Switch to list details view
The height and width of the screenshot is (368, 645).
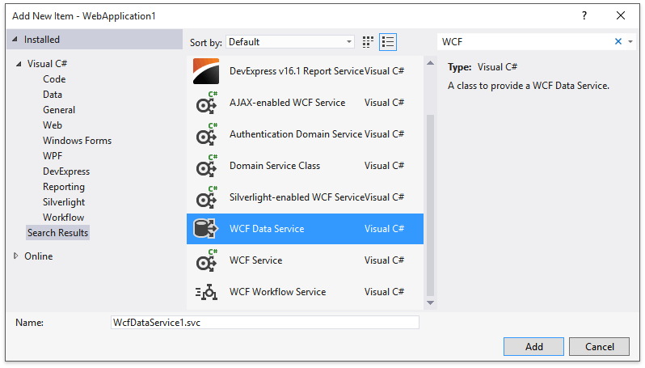(x=388, y=41)
